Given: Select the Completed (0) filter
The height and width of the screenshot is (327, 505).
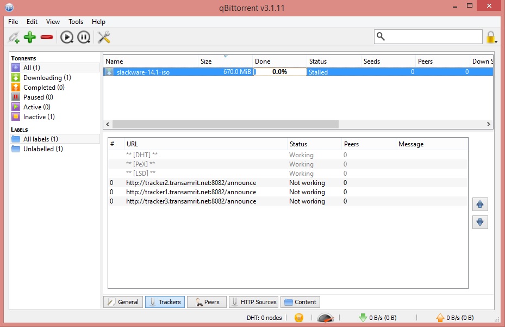Looking at the screenshot, I should click(55, 88).
